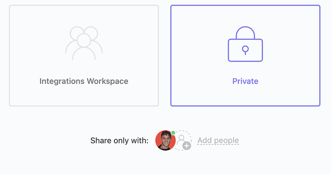Click the 'Share only with:' label
The image size is (331, 174).
coord(119,141)
